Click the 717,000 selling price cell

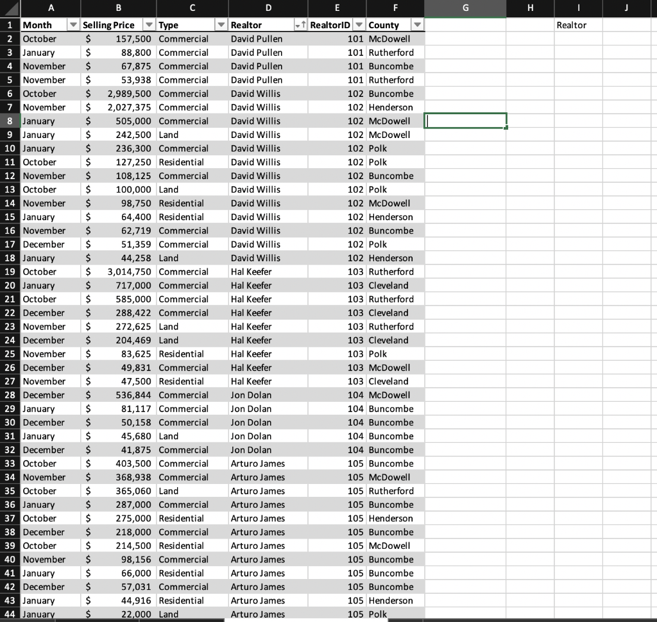[119, 286]
